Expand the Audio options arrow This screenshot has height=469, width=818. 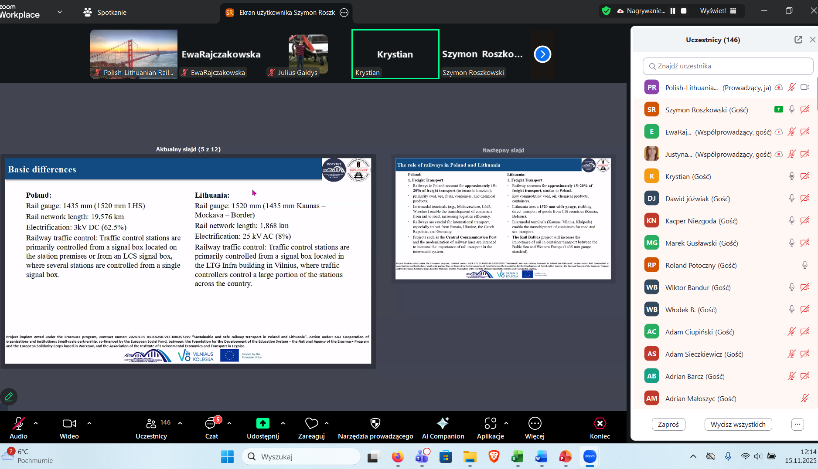pyautogui.click(x=36, y=423)
